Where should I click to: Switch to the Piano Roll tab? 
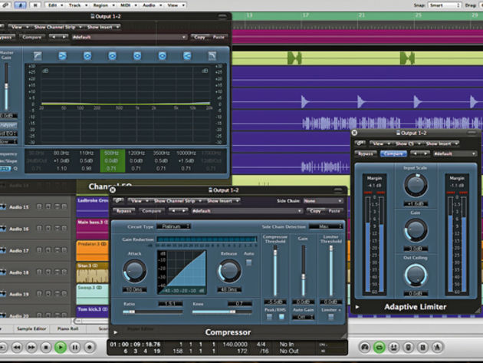pos(67,328)
